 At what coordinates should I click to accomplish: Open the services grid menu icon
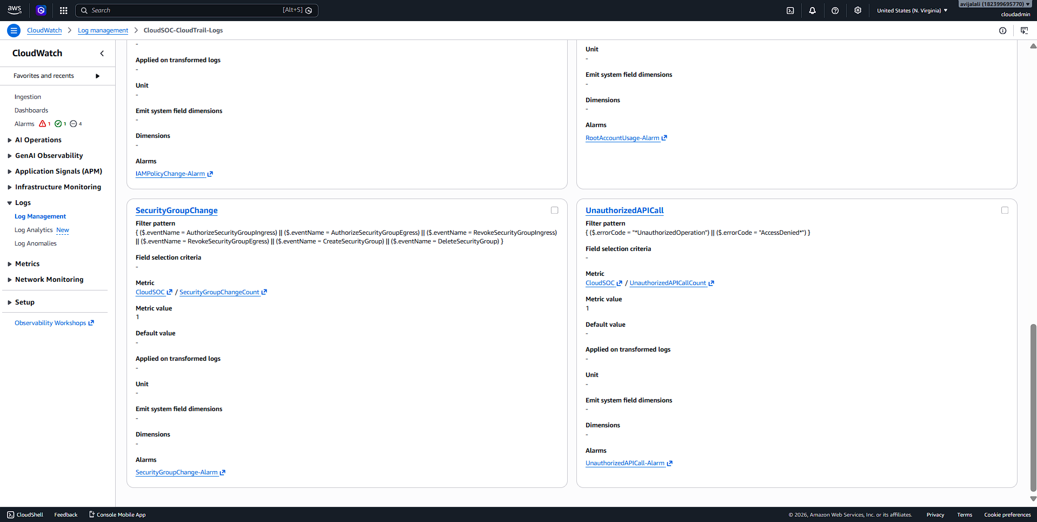point(63,10)
